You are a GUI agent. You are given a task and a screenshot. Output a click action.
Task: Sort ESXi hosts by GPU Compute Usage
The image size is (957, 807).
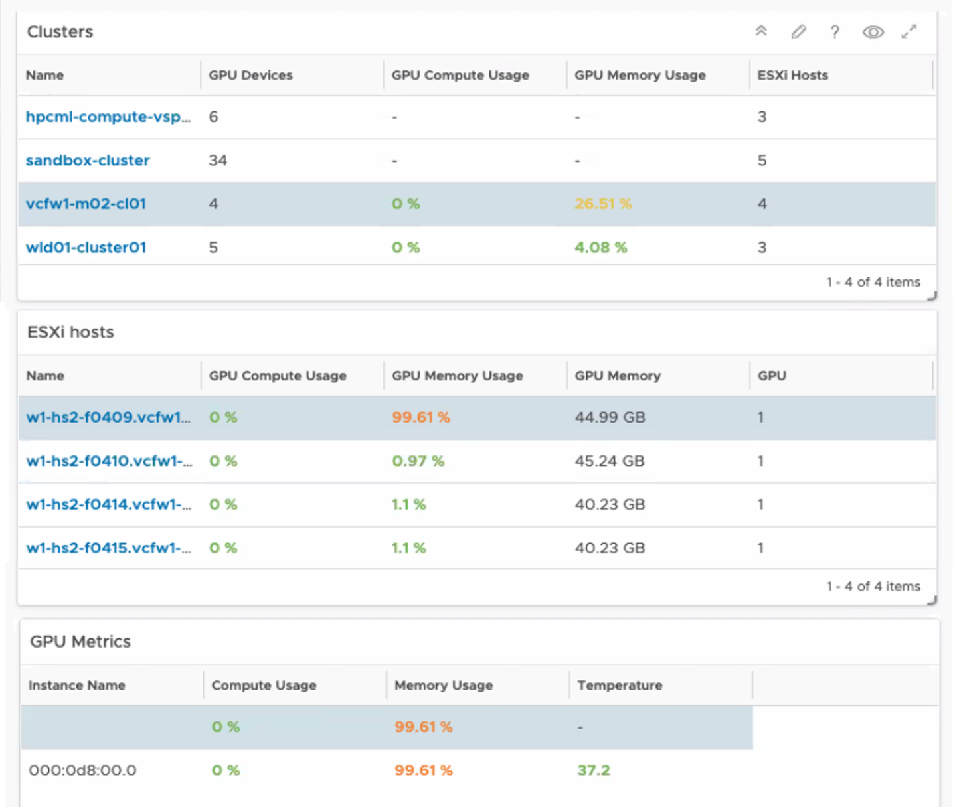pos(278,376)
